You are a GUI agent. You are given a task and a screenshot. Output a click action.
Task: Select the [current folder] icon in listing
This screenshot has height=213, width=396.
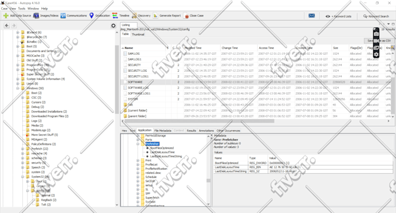[125, 110]
